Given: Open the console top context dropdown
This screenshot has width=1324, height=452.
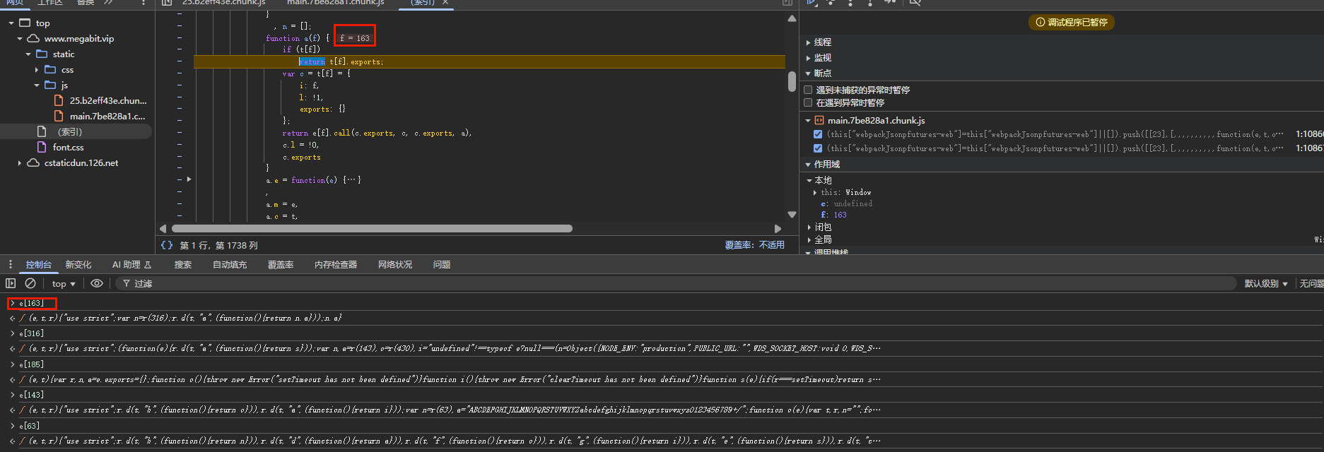Looking at the screenshot, I should (x=64, y=283).
